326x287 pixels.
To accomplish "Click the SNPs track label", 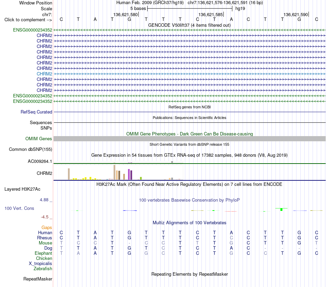I will click(x=46, y=128).
